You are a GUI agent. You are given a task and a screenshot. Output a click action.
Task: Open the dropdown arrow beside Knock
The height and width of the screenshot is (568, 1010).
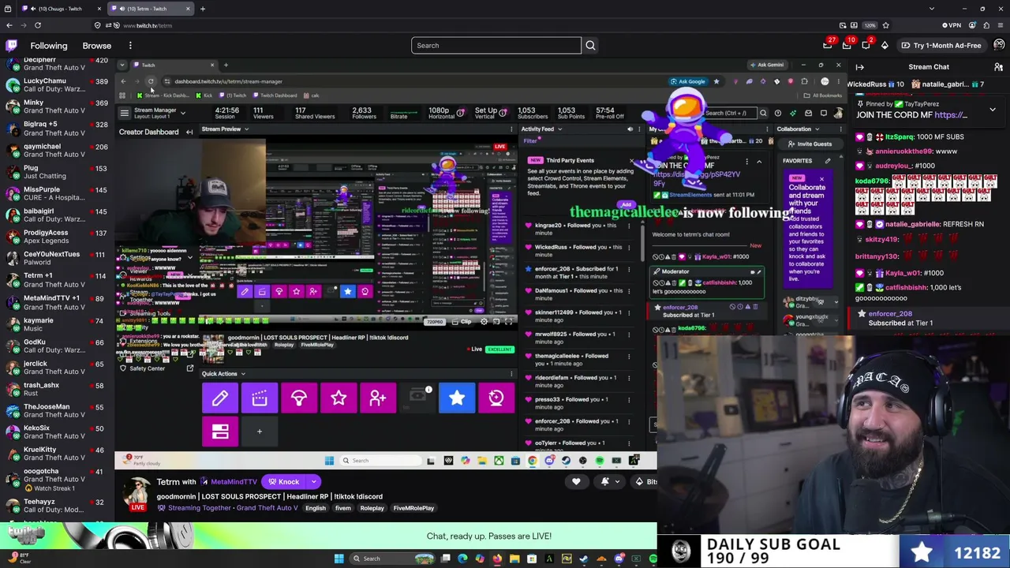[x=313, y=482]
